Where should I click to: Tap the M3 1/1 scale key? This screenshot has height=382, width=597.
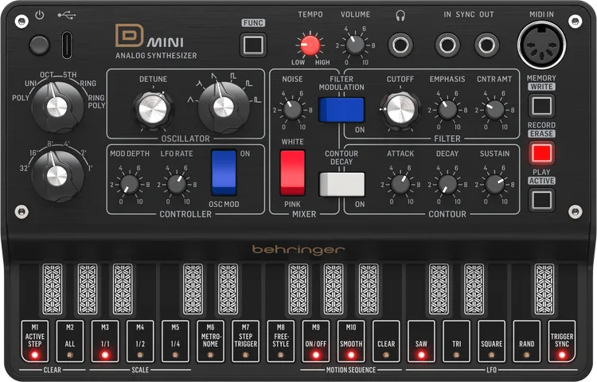pyautogui.click(x=105, y=341)
